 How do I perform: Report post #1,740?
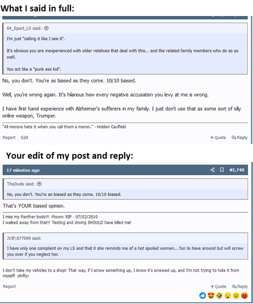click(x=9, y=287)
